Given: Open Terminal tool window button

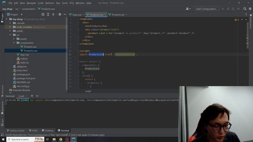Looking at the screenshot, I should pos(63,131).
